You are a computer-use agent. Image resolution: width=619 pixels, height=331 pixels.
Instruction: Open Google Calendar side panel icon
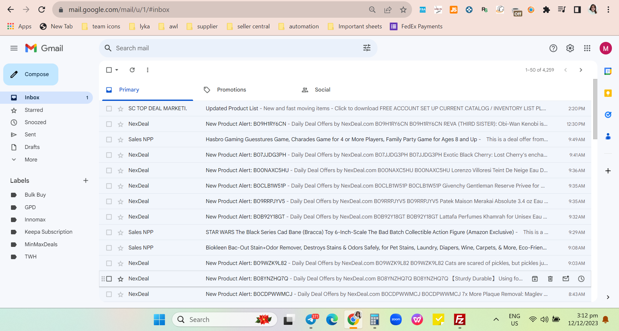[x=608, y=71]
